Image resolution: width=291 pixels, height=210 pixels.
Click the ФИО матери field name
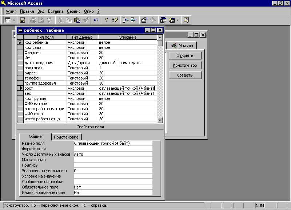45,104
